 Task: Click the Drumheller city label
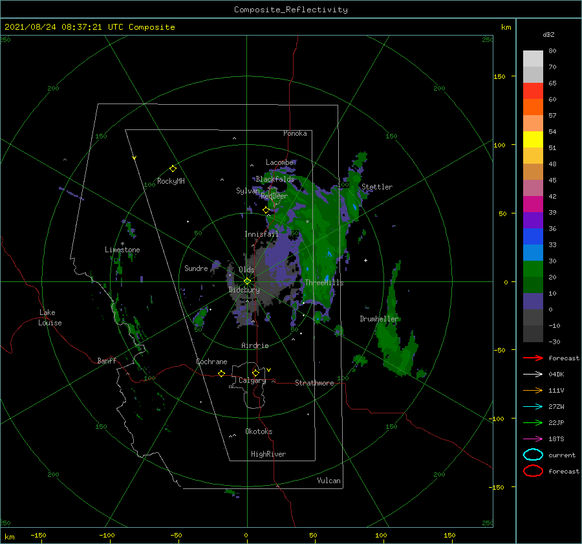tap(379, 319)
